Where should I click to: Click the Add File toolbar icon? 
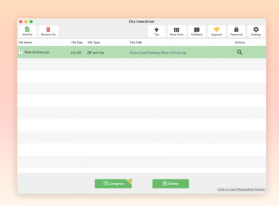[x=27, y=31]
